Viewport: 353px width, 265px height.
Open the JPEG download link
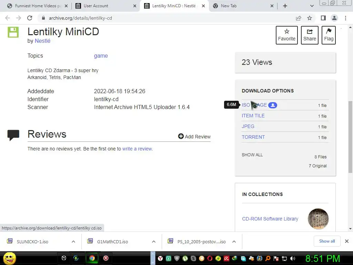pos(248,126)
